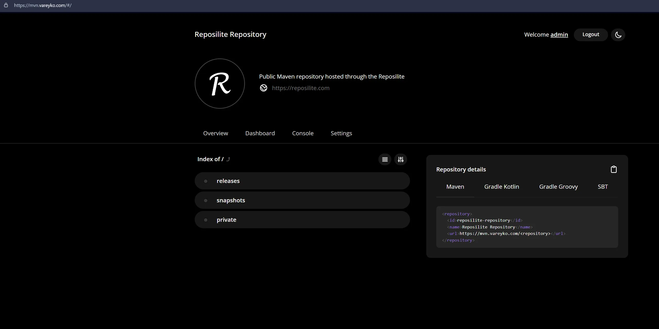Click the globe icon beside reposilite.com
The width and height of the screenshot is (659, 329).
click(x=263, y=88)
